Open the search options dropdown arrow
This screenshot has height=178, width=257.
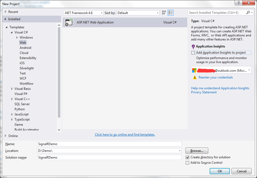(x=252, y=12)
